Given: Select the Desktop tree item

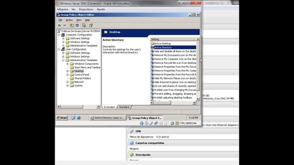Looking at the screenshot, I should pyautogui.click(x=79, y=71).
